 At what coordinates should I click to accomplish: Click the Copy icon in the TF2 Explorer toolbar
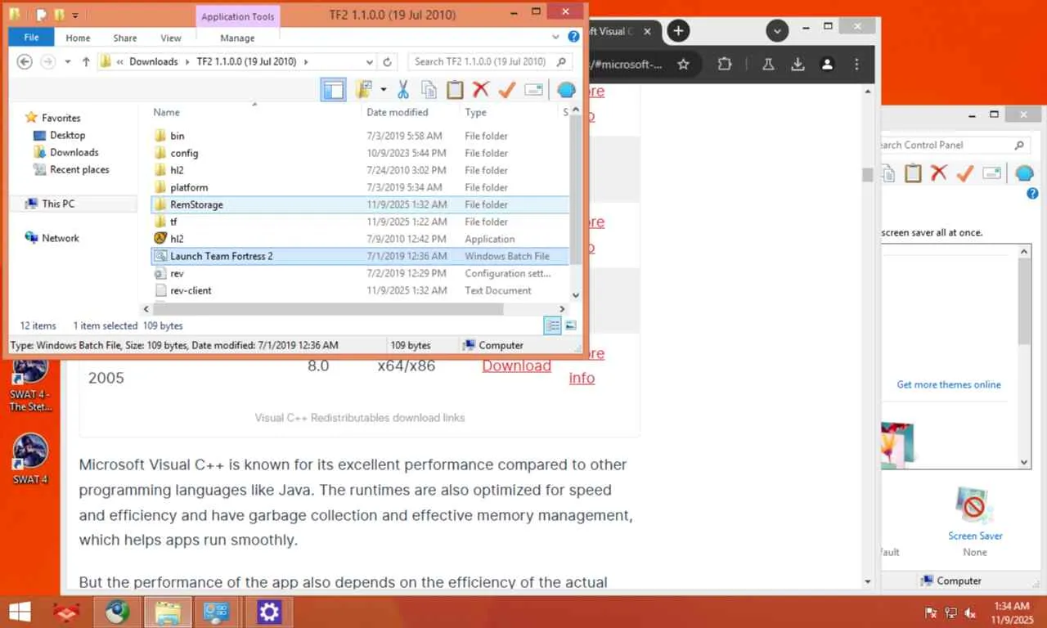coord(429,89)
